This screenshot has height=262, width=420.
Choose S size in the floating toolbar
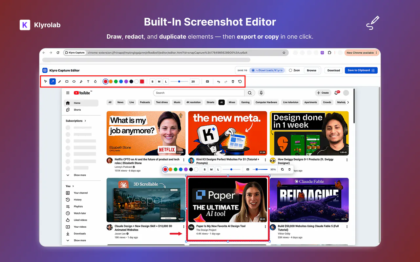205,169
